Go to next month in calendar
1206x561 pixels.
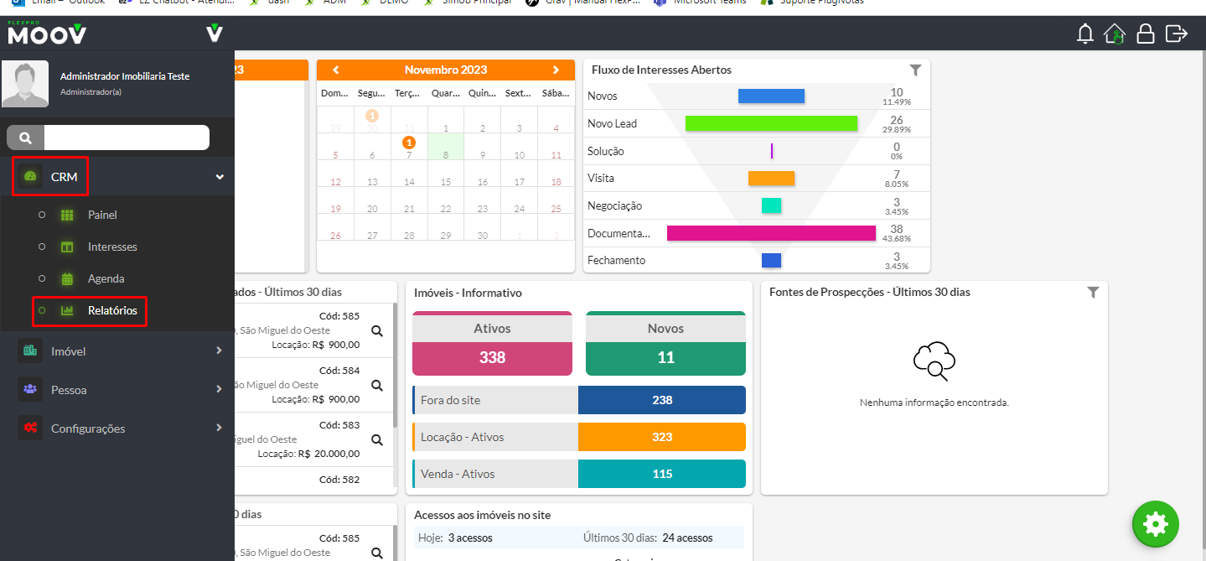coord(556,70)
